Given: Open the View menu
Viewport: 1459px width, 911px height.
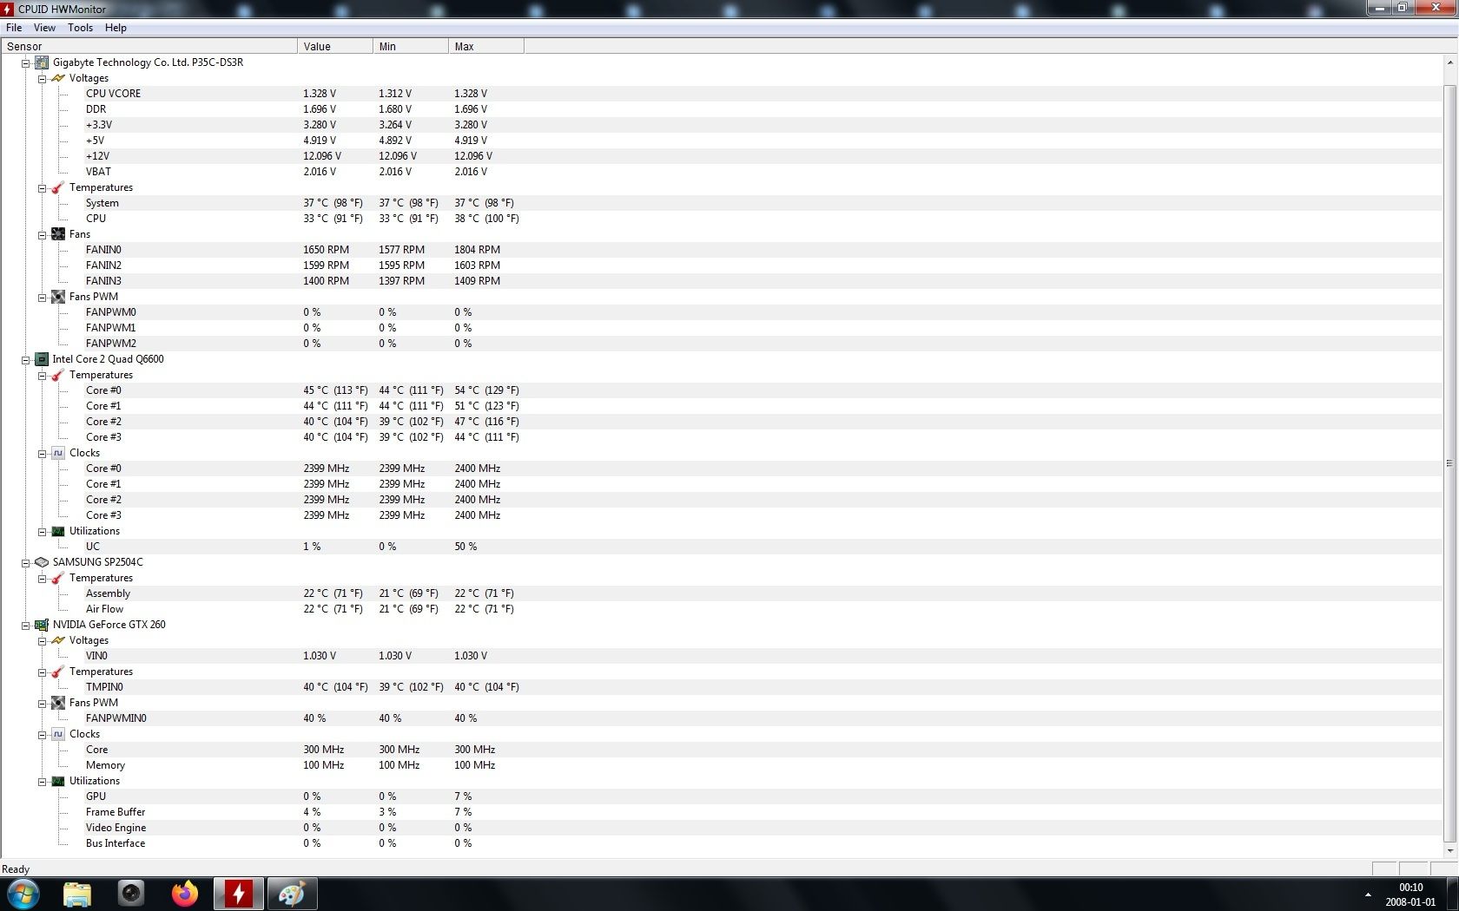Looking at the screenshot, I should coord(44,28).
